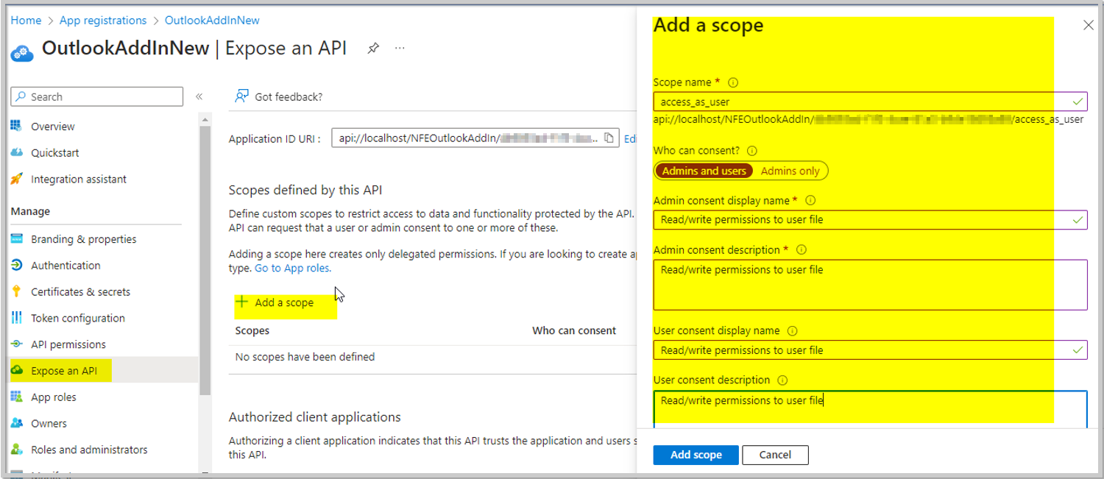Click the Got feedback? link

[289, 96]
